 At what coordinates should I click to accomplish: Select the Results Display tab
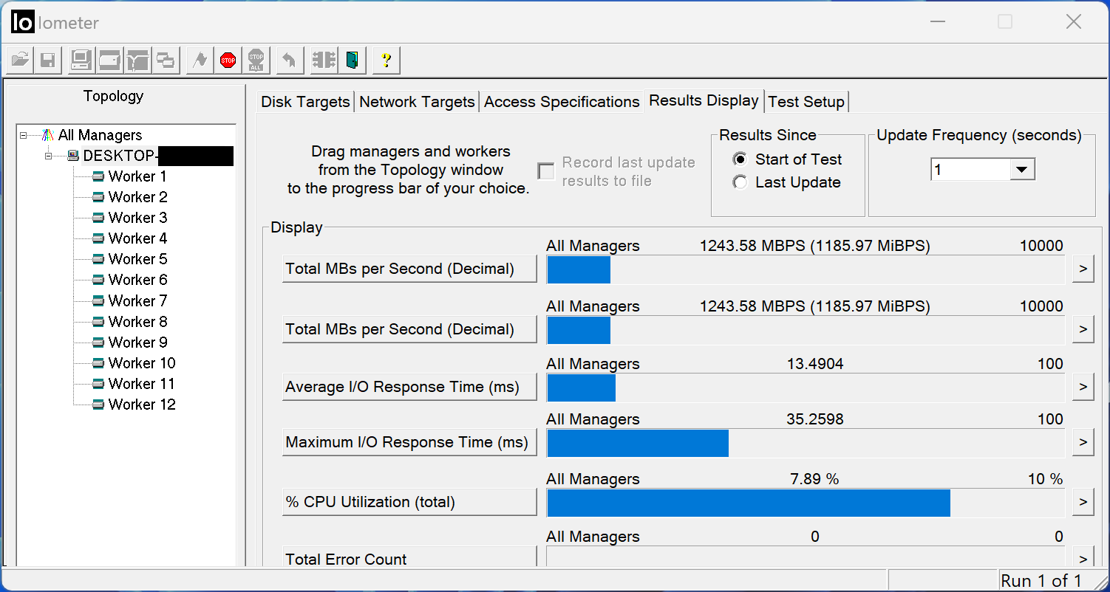pos(704,100)
